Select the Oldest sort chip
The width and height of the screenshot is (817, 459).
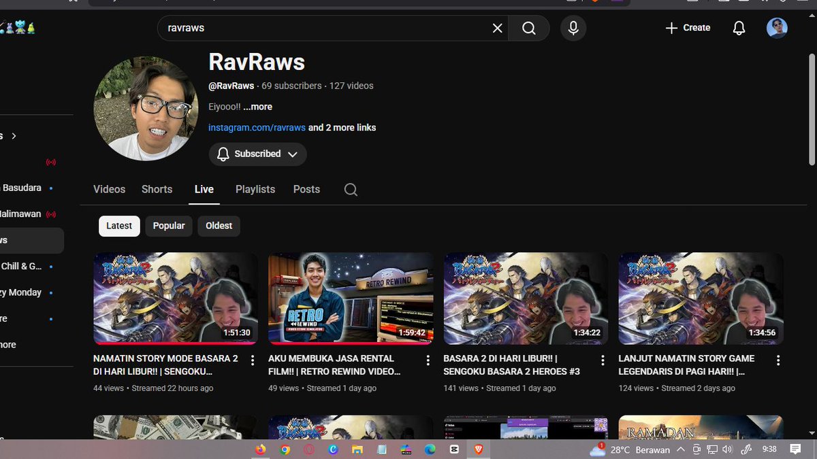point(219,226)
